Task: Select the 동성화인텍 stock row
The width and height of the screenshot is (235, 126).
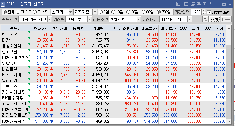Action: [113, 46]
